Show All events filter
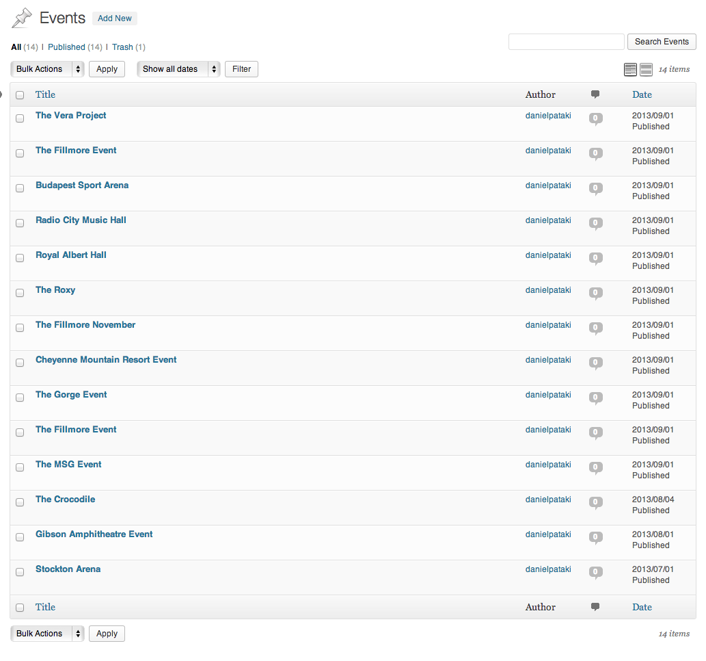Viewport: 706px width, 661px height. pos(16,47)
